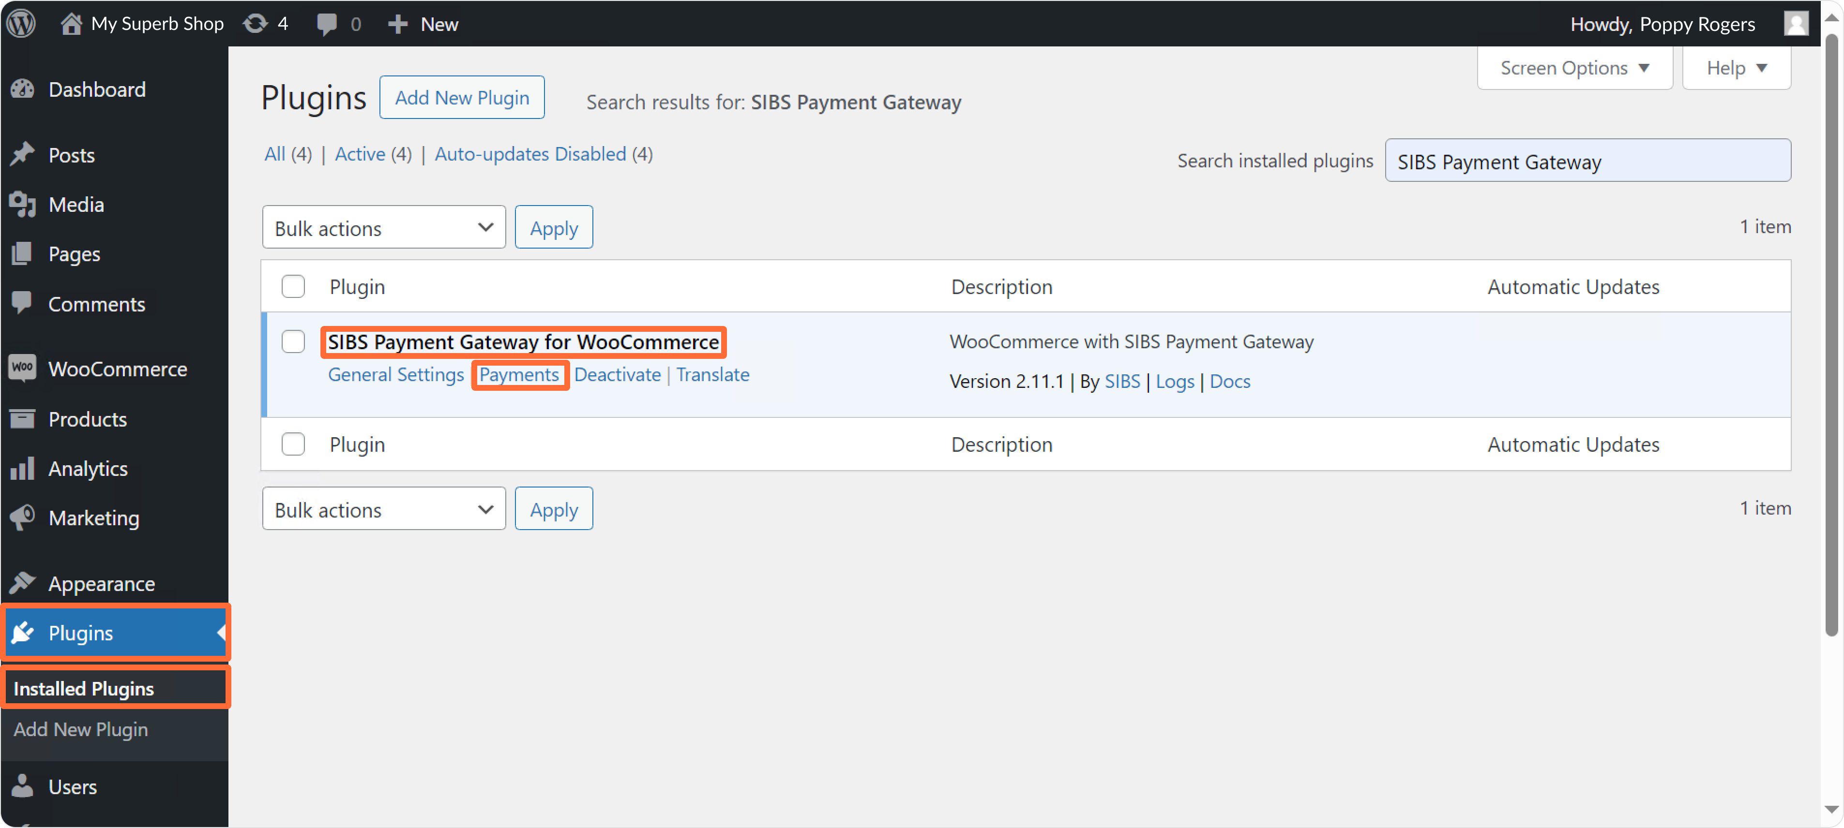Select the Add New Plugin submenu item
The height and width of the screenshot is (828, 1844).
tap(81, 729)
